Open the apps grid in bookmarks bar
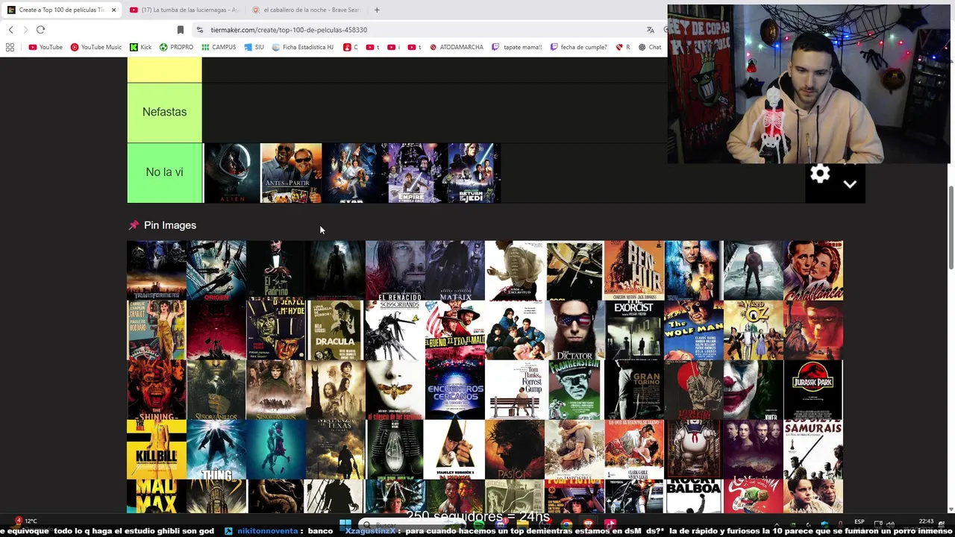 [10, 47]
